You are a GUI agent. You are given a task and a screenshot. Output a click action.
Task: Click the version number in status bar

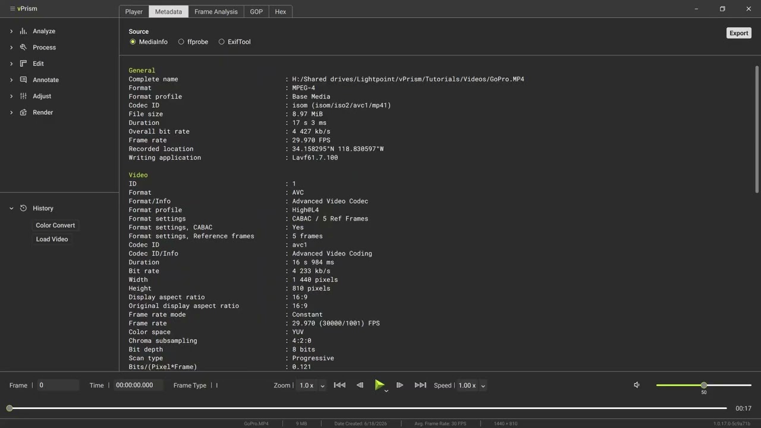(732, 424)
